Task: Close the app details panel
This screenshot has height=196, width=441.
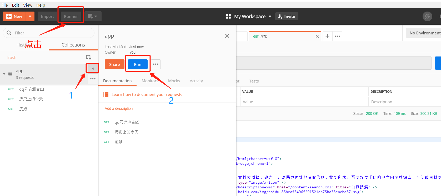Action: (x=227, y=36)
